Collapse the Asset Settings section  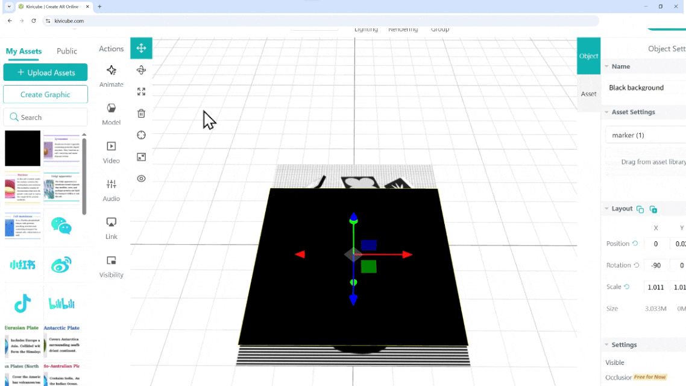[x=606, y=112]
